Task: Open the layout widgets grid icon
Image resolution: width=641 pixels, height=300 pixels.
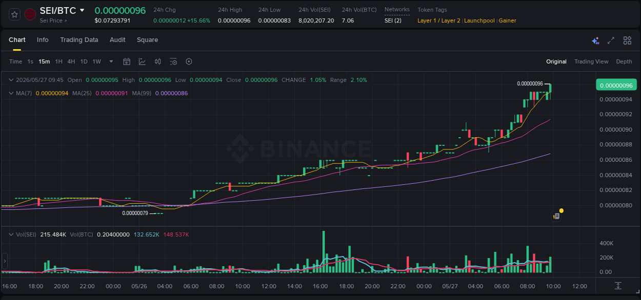Action: pyautogui.click(x=627, y=40)
